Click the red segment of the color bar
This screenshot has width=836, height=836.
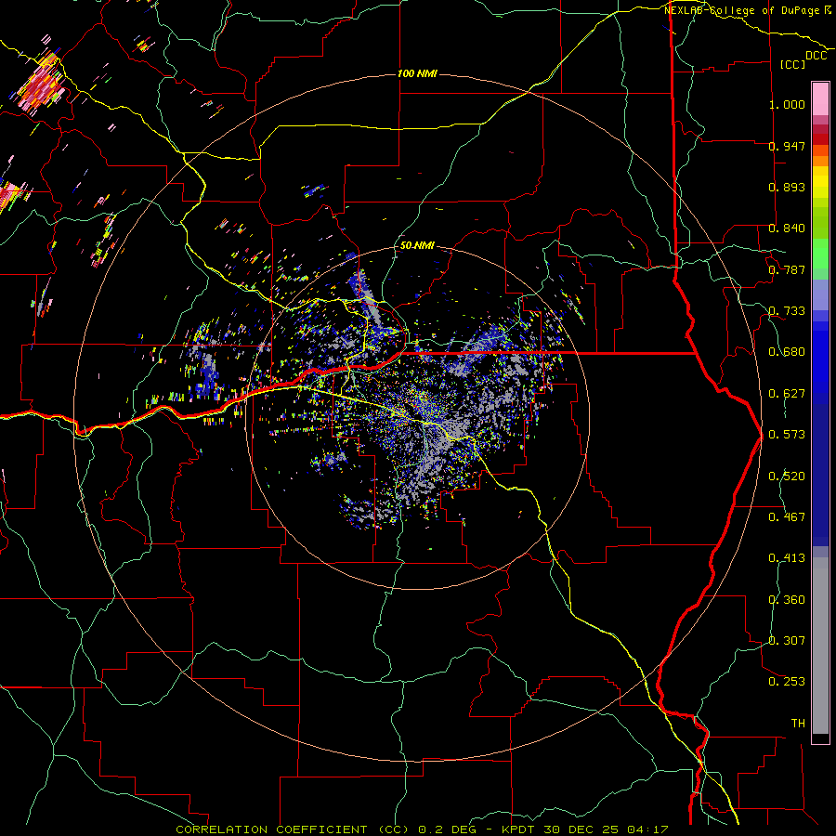pyautogui.click(x=820, y=139)
